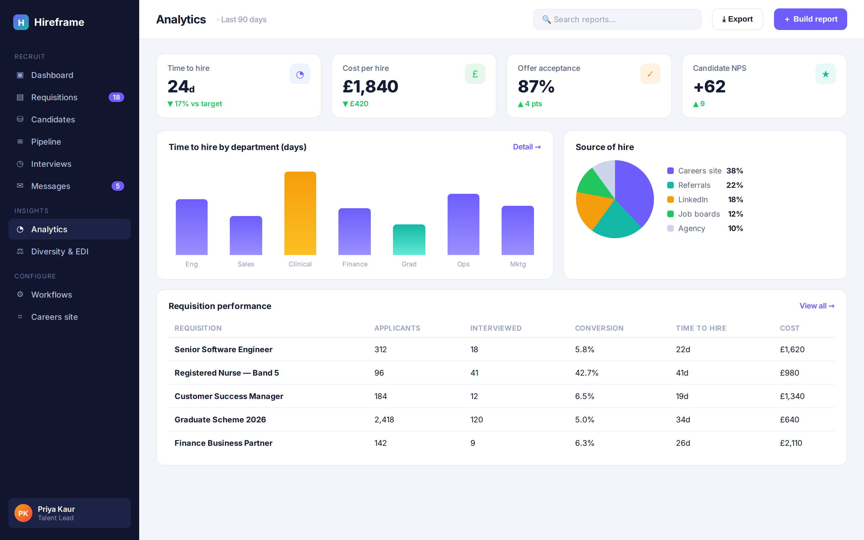Click the Job boards green legend swatch
Image resolution: width=864 pixels, height=540 pixels.
pyautogui.click(x=670, y=214)
